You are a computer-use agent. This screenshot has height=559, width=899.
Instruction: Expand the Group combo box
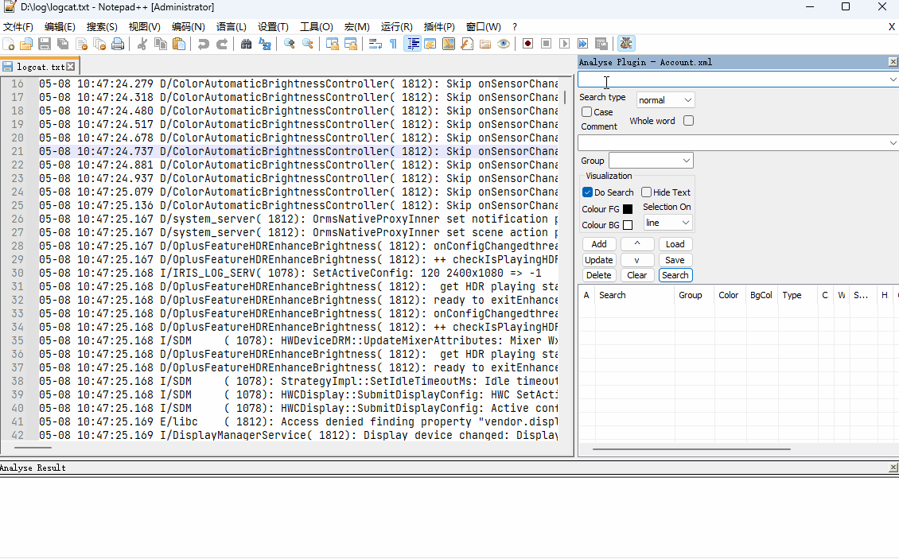click(x=651, y=161)
